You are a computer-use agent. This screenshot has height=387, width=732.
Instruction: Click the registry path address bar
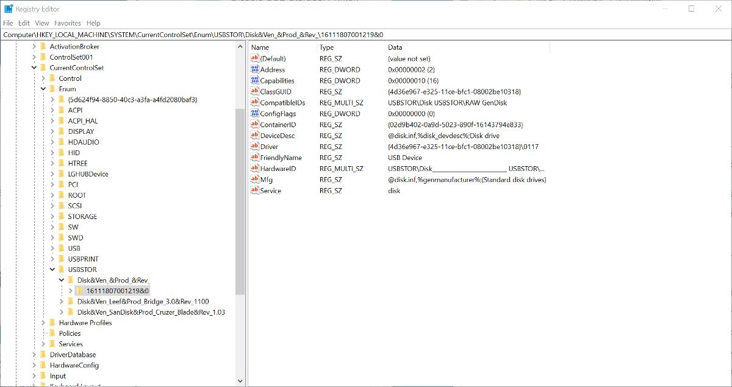366,35
